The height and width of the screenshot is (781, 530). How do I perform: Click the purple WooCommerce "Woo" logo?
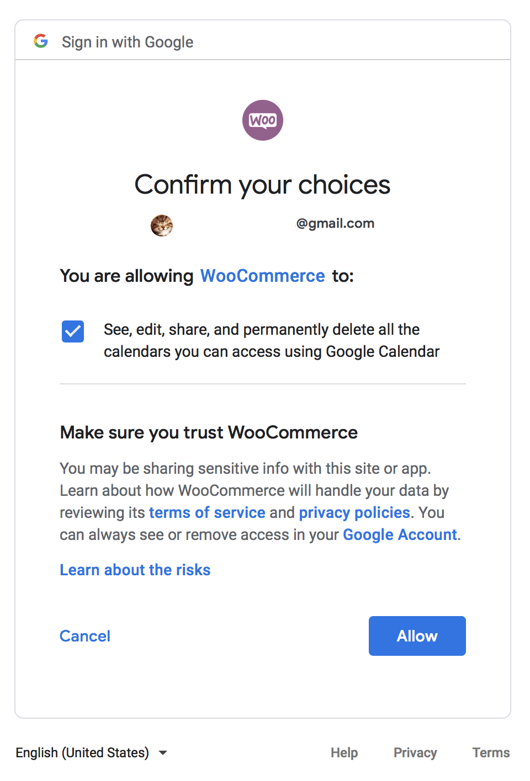click(262, 120)
